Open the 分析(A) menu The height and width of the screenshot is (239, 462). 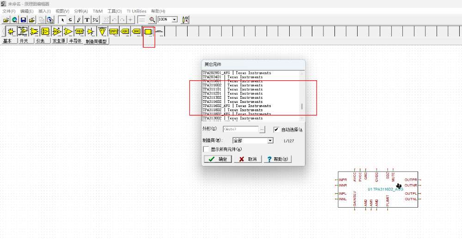(x=81, y=11)
